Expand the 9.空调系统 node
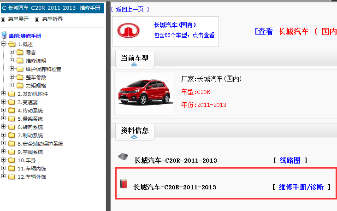Image resolution: width=337 pixels, height=211 pixels. (x=3, y=151)
